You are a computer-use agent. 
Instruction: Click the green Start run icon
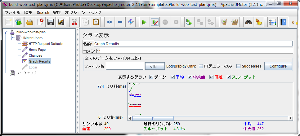(x=144, y=22)
